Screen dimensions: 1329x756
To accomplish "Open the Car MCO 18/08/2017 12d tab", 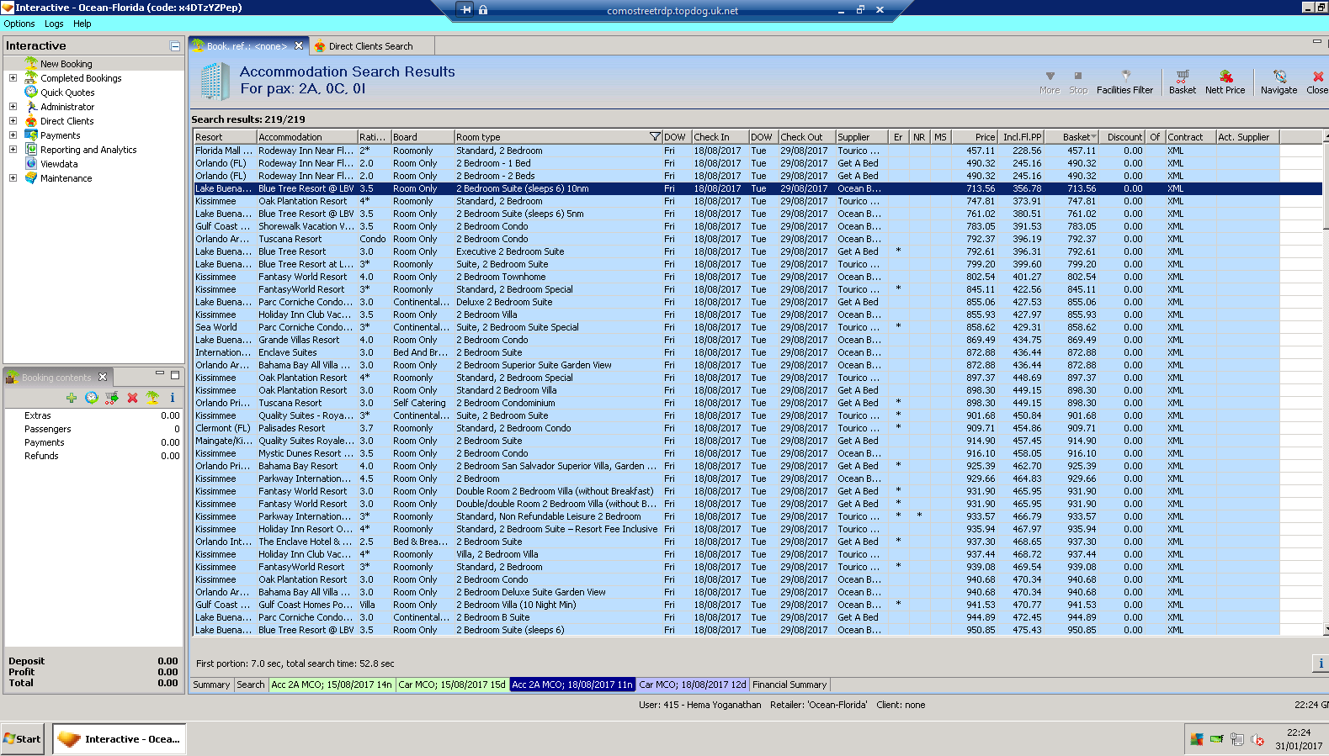I will point(693,685).
